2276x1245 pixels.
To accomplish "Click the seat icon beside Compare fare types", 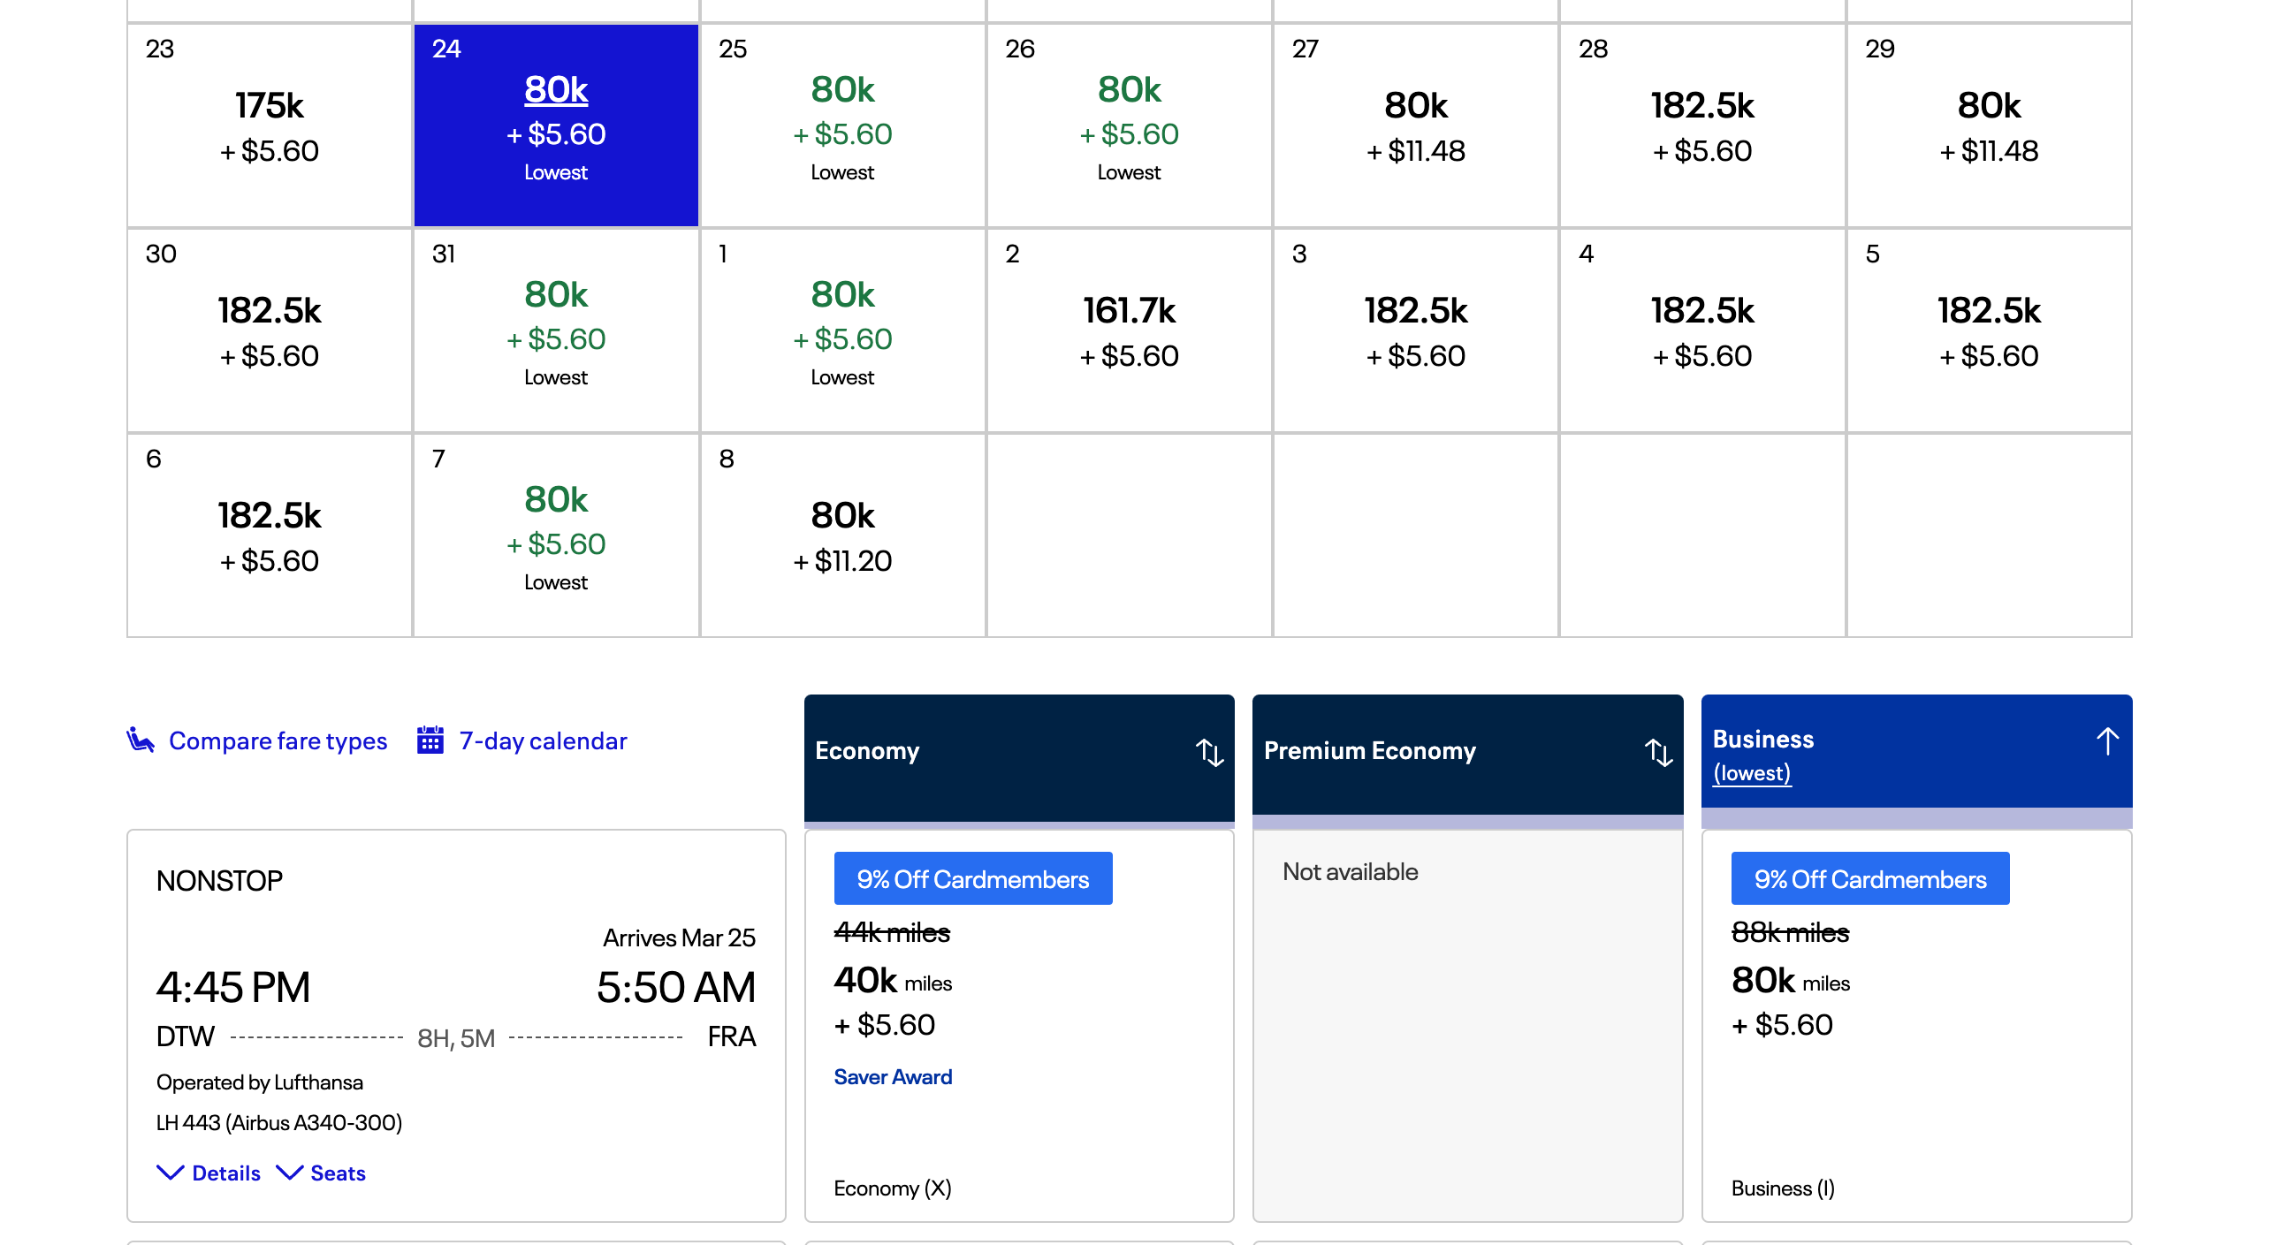I will (x=141, y=740).
